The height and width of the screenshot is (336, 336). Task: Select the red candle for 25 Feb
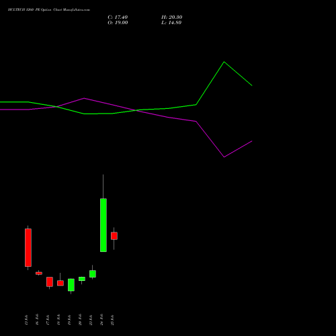114,236
